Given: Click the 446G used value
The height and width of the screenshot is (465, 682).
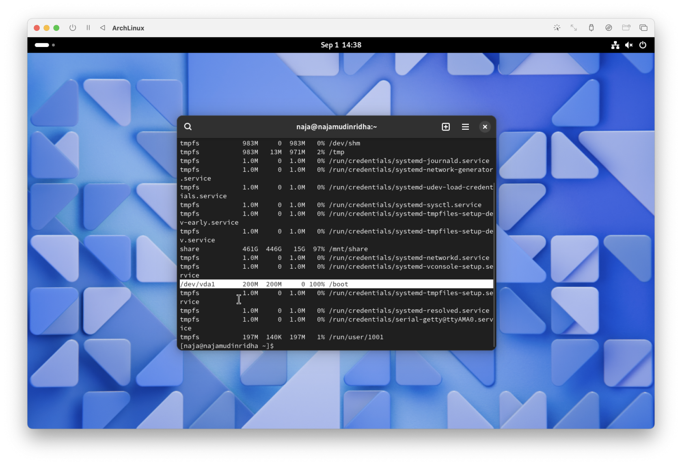Looking at the screenshot, I should [x=274, y=249].
